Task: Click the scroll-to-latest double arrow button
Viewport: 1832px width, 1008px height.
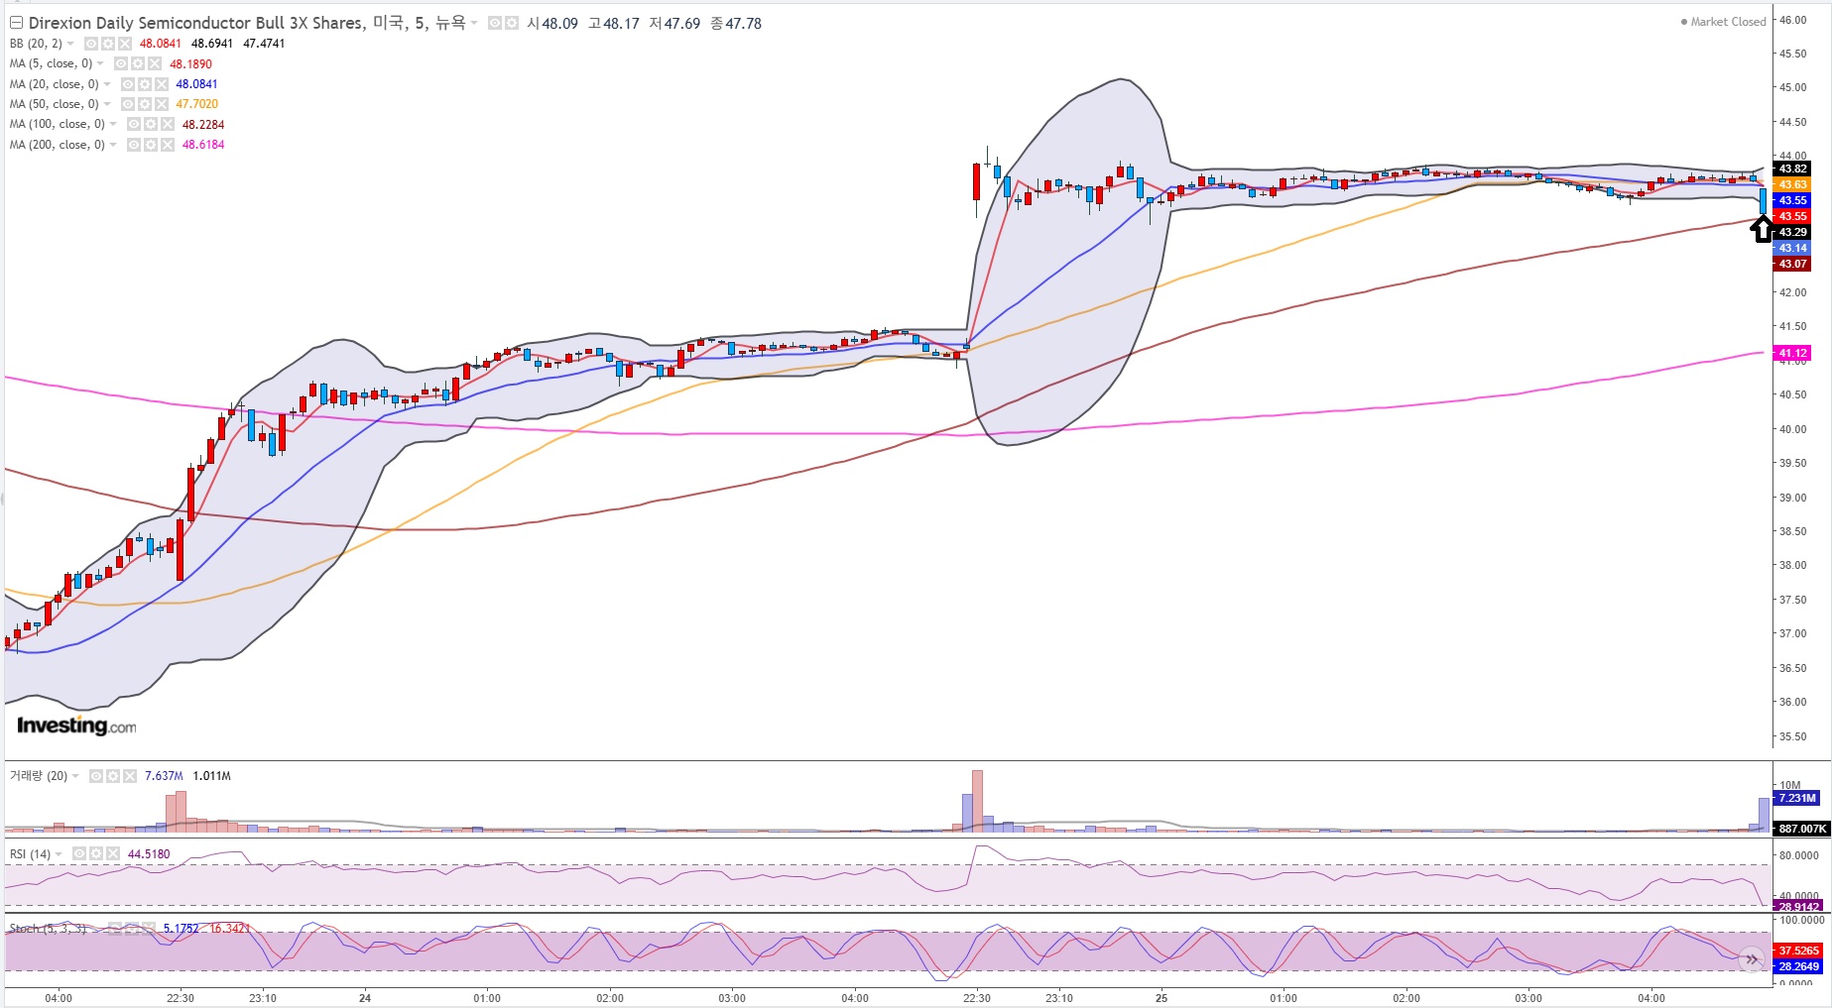Action: 1752,959
